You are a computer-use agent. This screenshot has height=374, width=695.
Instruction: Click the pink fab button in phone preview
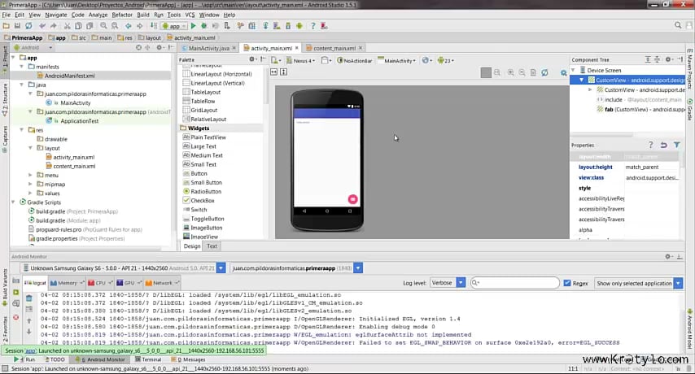coord(353,199)
